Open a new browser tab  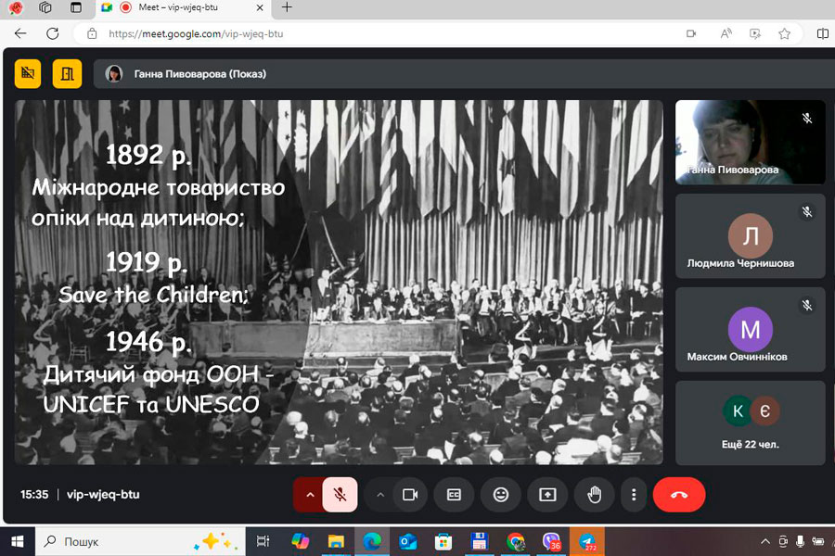287,7
